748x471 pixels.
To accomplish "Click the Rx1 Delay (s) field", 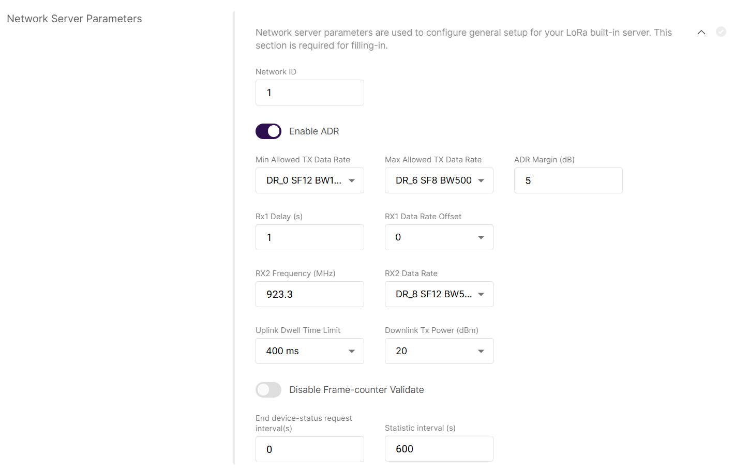I will pos(310,237).
